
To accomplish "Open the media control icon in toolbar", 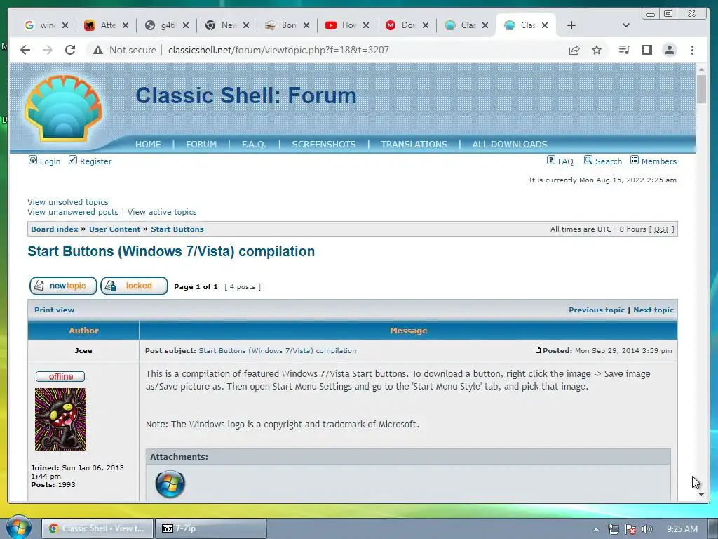I will click(624, 50).
